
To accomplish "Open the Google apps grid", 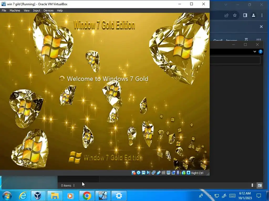I will click(x=258, y=40).
